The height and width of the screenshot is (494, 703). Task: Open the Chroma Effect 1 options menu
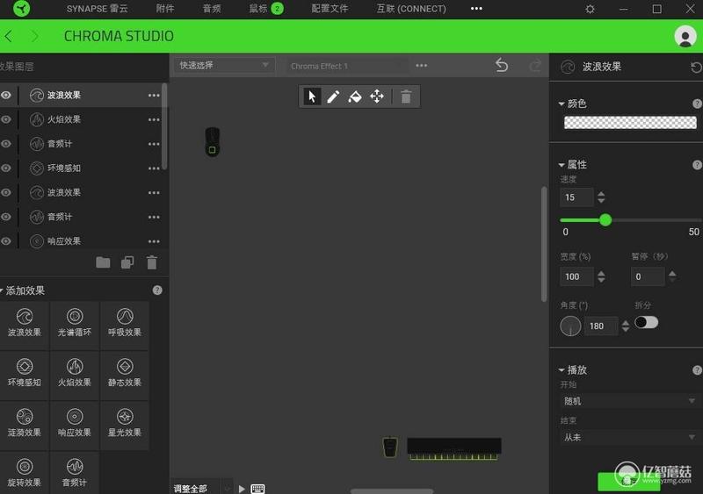coord(421,66)
